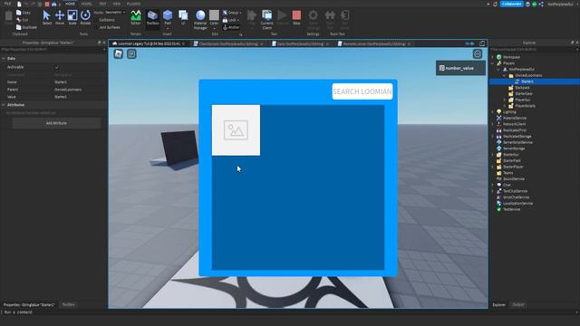Click the Current Client view button
The height and width of the screenshot is (326, 580).
[266, 19]
